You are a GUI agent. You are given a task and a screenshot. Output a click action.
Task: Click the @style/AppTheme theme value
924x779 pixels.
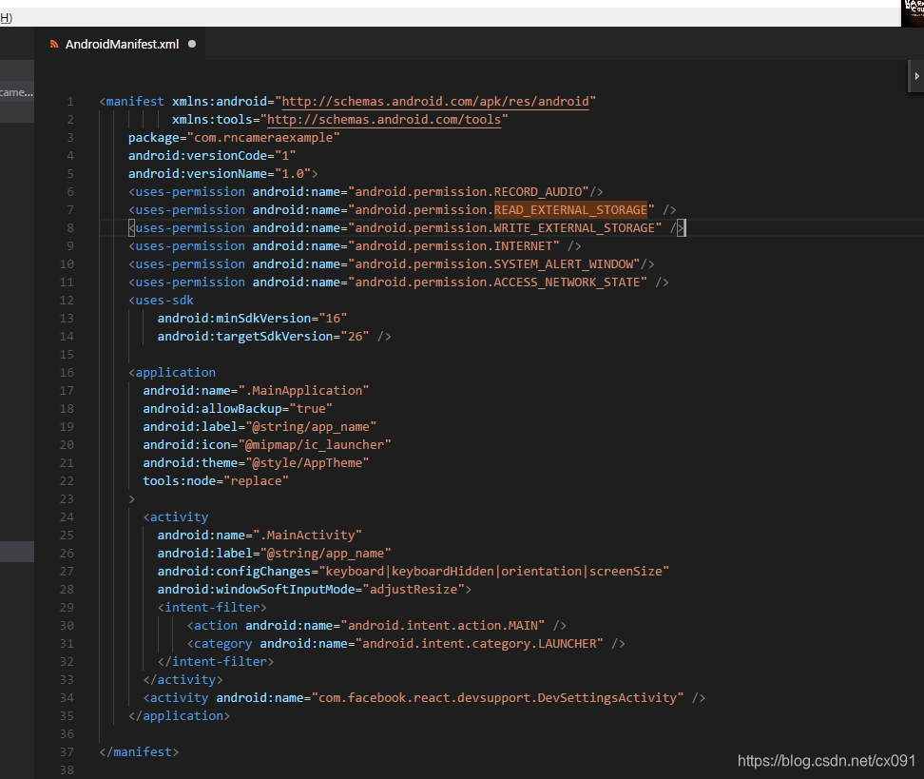click(307, 463)
